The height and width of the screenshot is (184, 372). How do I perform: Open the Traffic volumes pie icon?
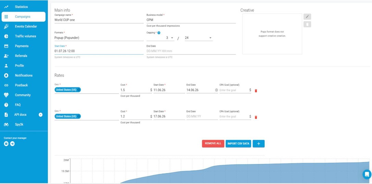(7, 36)
